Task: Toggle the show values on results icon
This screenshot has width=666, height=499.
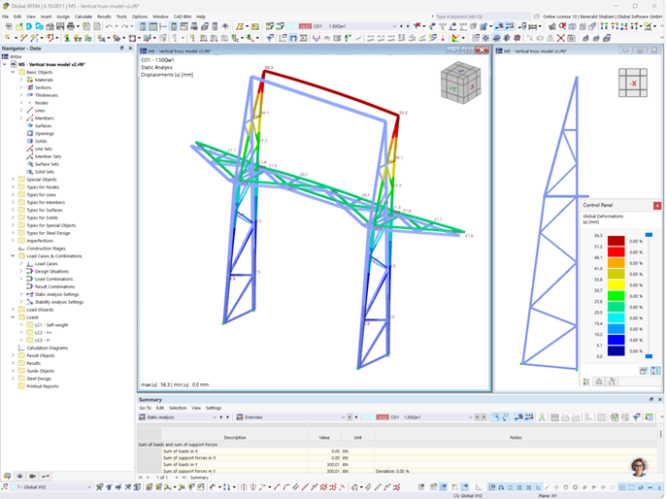Action: tap(510, 26)
